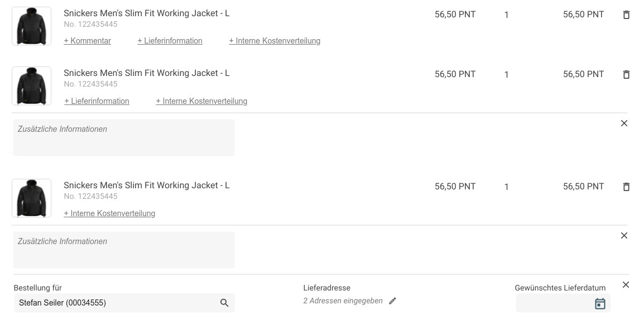Screen dimensions: 639x324
Task: Expand + Kommentar on first item
Action: [87, 41]
